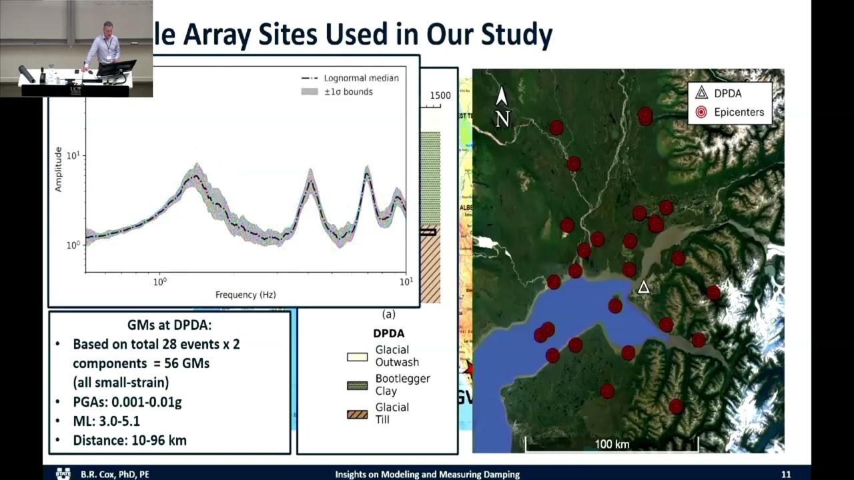Click the 'Bootlegger Clay' legend label

click(x=402, y=385)
